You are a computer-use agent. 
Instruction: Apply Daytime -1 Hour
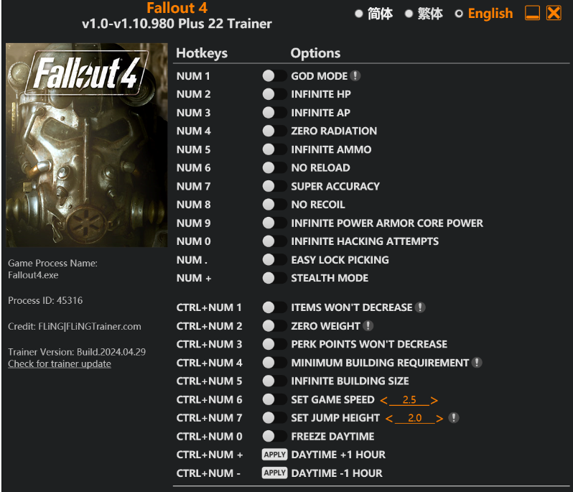pyautogui.click(x=274, y=473)
